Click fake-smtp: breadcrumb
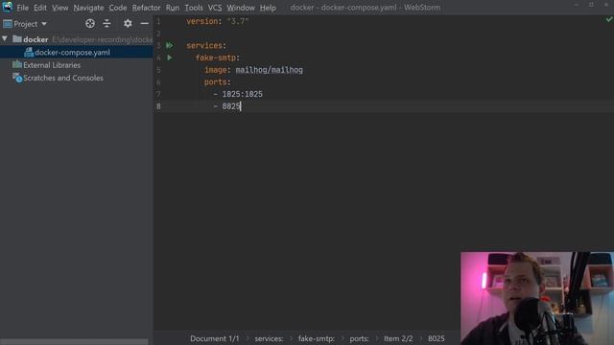614x345 pixels. click(317, 338)
